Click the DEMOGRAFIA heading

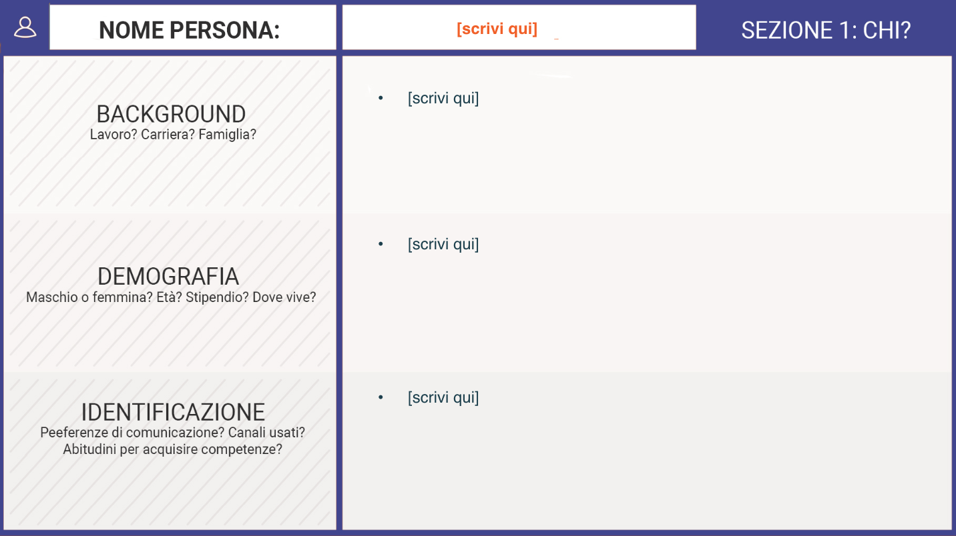tap(168, 277)
